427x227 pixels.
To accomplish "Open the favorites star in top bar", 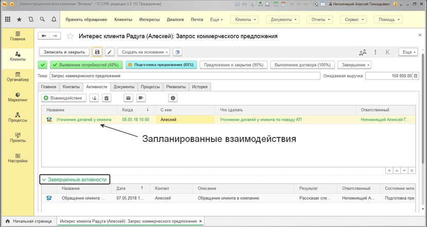I will pyautogui.click(x=19, y=20).
